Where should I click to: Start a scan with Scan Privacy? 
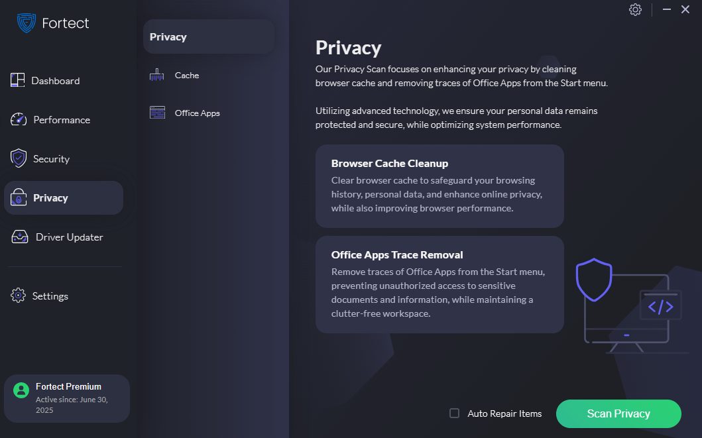tap(618, 413)
